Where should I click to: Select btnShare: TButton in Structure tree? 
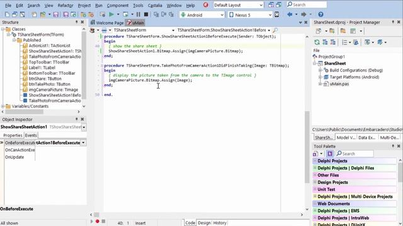(45, 78)
